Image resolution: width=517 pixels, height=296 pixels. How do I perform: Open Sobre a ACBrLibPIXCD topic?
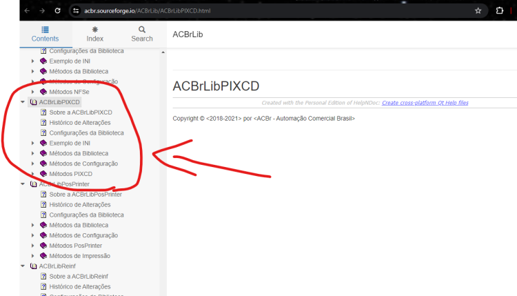[81, 112]
